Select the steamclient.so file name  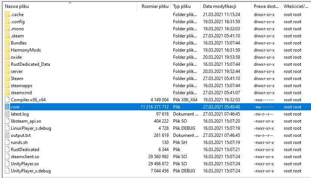point(25,157)
